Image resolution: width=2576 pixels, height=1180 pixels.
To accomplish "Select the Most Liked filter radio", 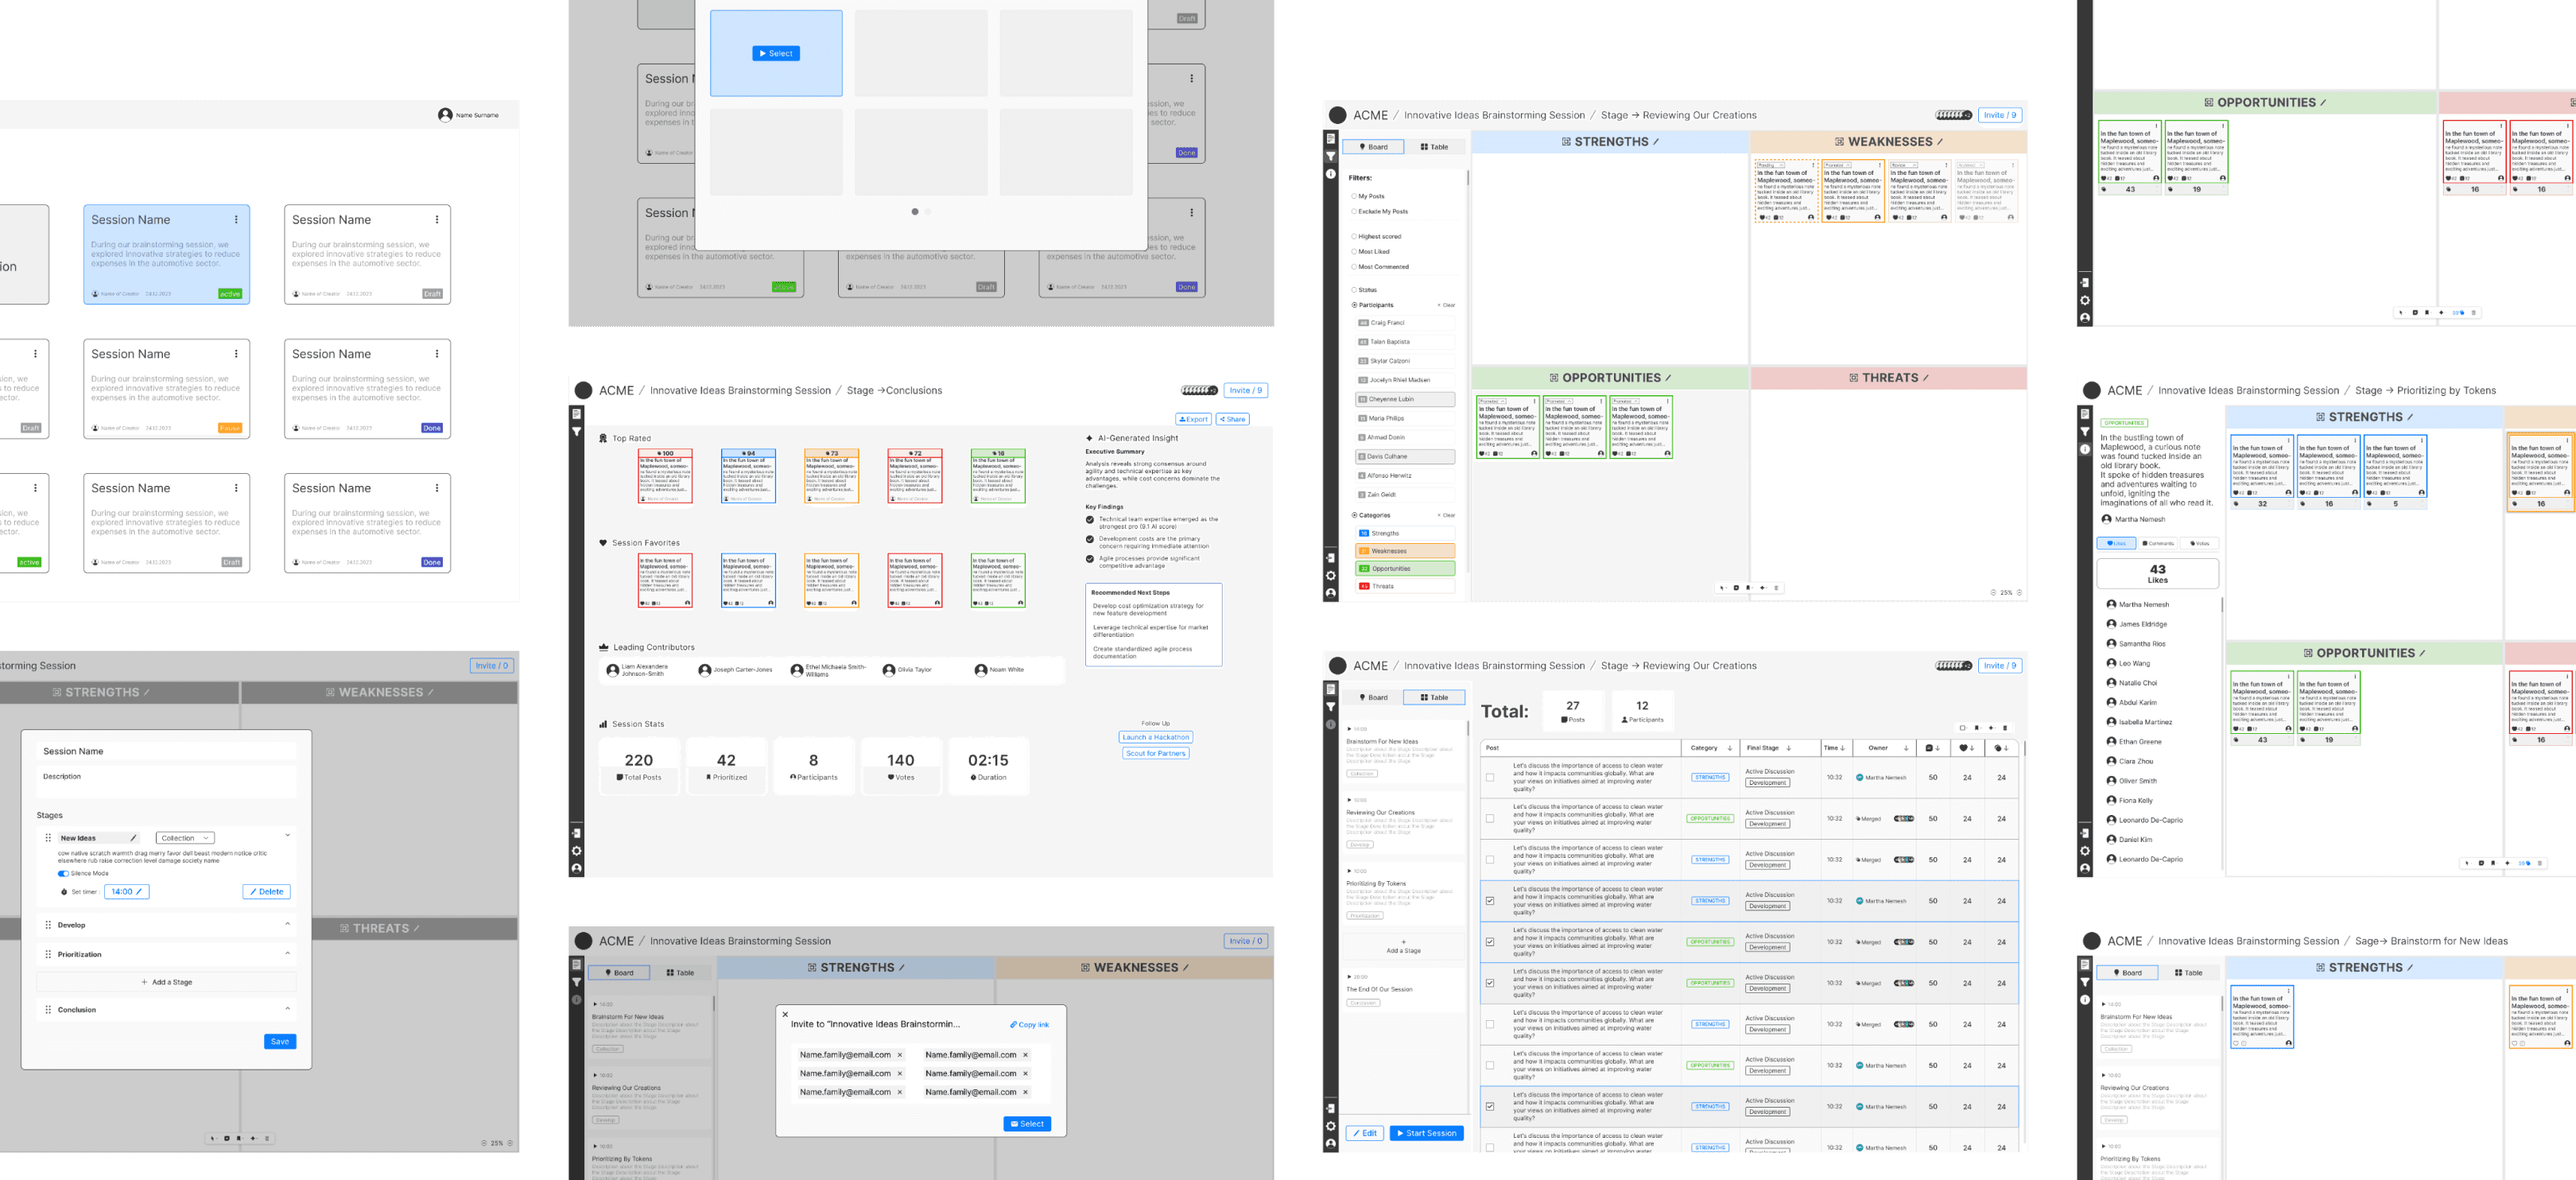I will pos(1354,252).
